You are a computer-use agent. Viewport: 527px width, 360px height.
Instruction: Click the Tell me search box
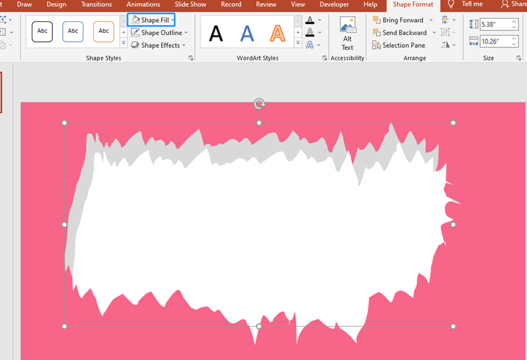(472, 4)
